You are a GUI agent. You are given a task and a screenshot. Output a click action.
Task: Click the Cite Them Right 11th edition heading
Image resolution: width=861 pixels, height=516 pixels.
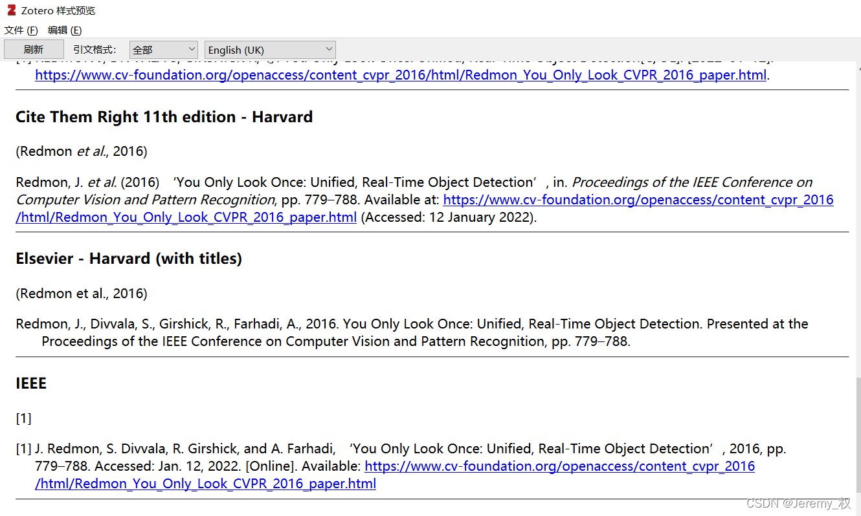164,117
